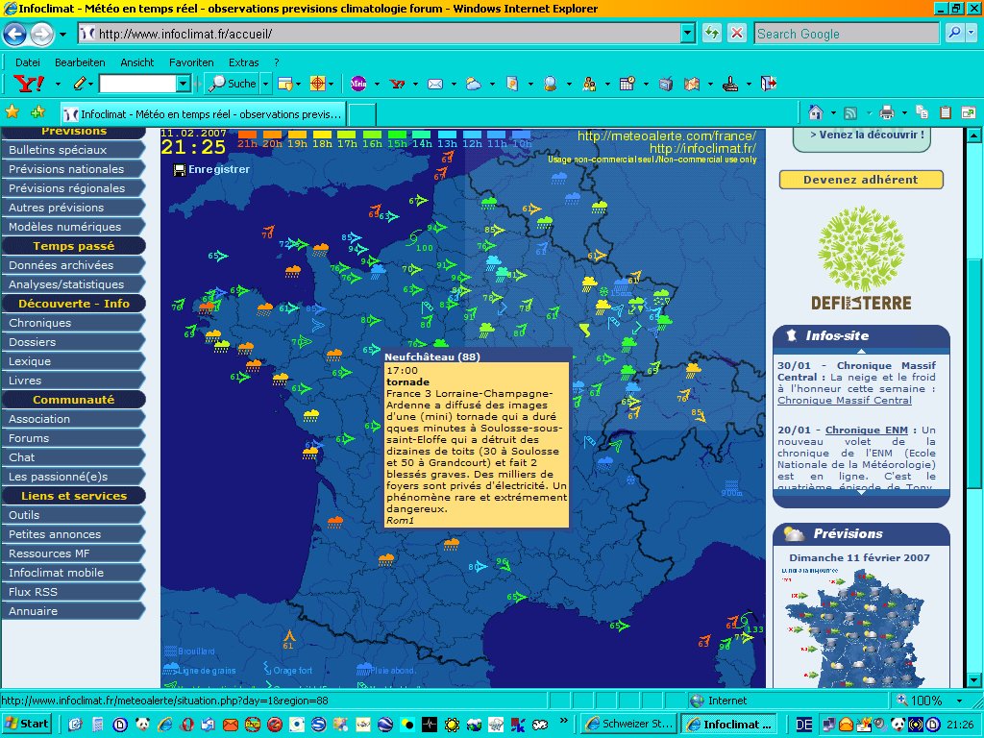Image resolution: width=984 pixels, height=738 pixels.
Task: Click the Add to Favorites icon
Action: coord(38,111)
